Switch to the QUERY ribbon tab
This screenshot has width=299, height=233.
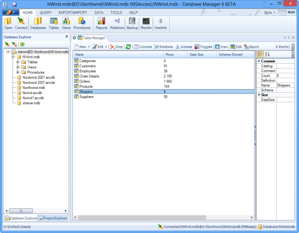(x=45, y=13)
